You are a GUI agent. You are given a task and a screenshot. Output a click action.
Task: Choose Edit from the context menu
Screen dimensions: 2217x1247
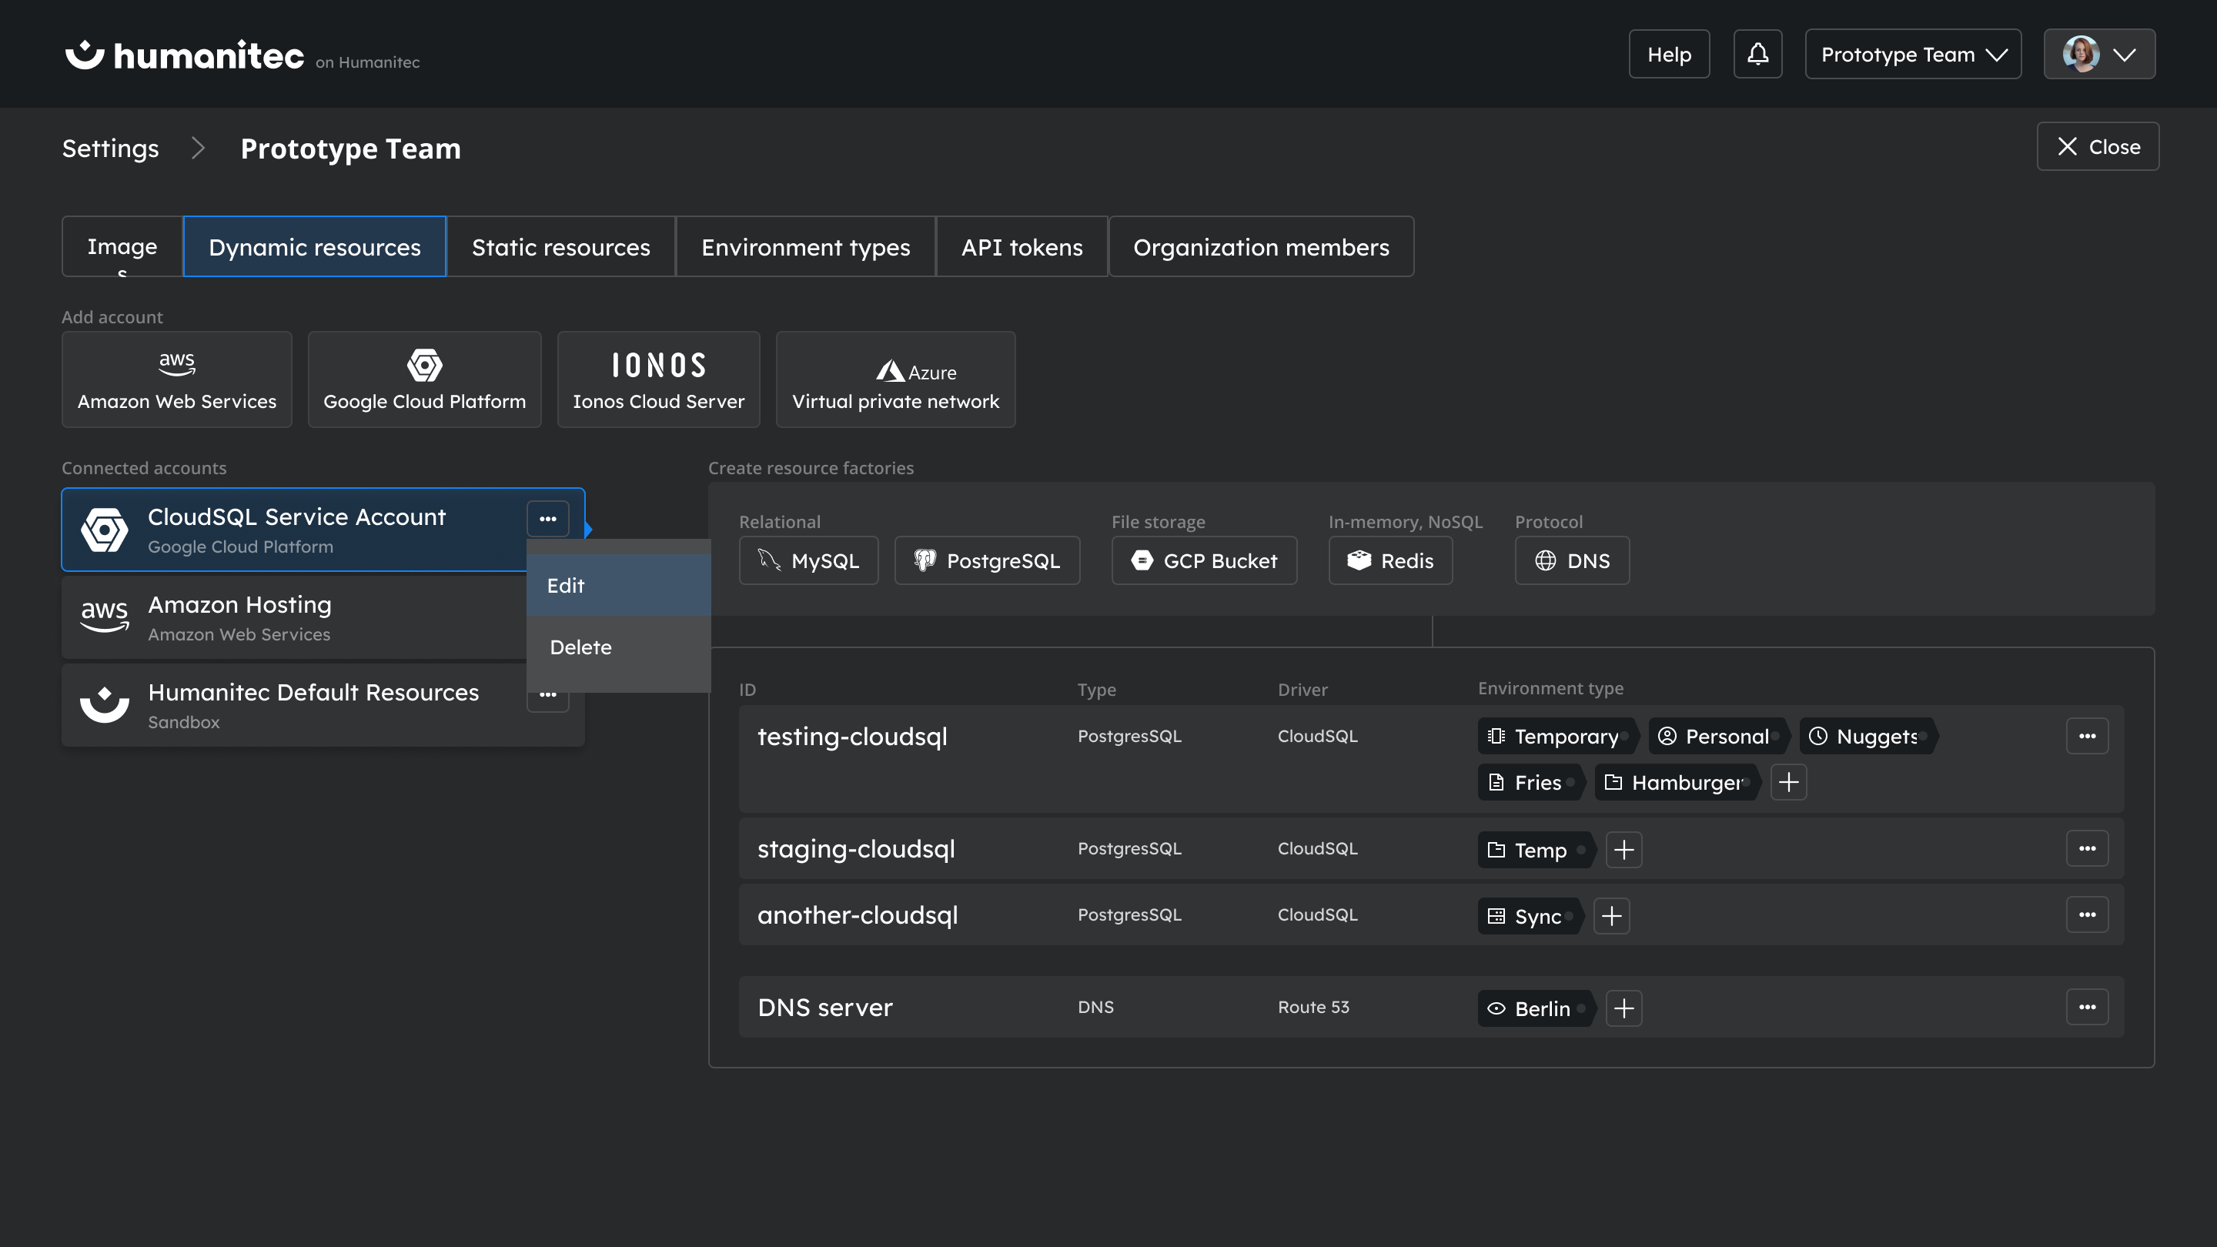pyautogui.click(x=618, y=585)
